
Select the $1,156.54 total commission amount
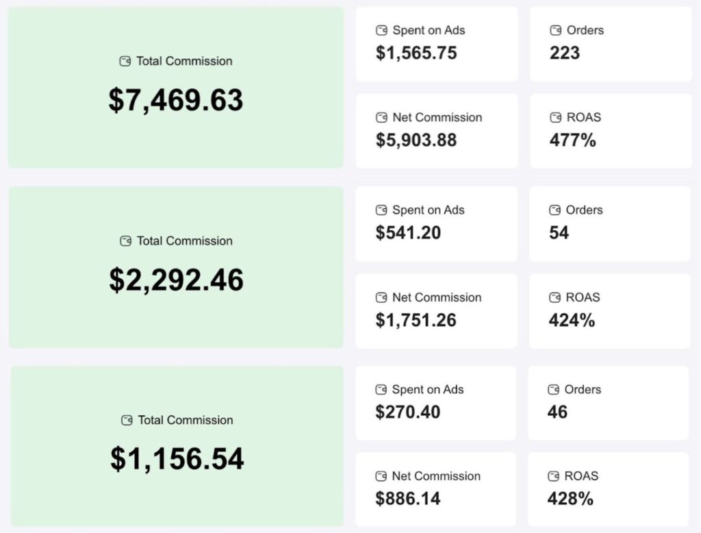point(177,459)
